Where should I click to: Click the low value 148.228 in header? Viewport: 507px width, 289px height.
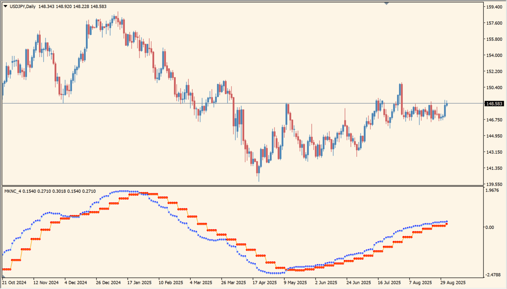pos(81,6)
